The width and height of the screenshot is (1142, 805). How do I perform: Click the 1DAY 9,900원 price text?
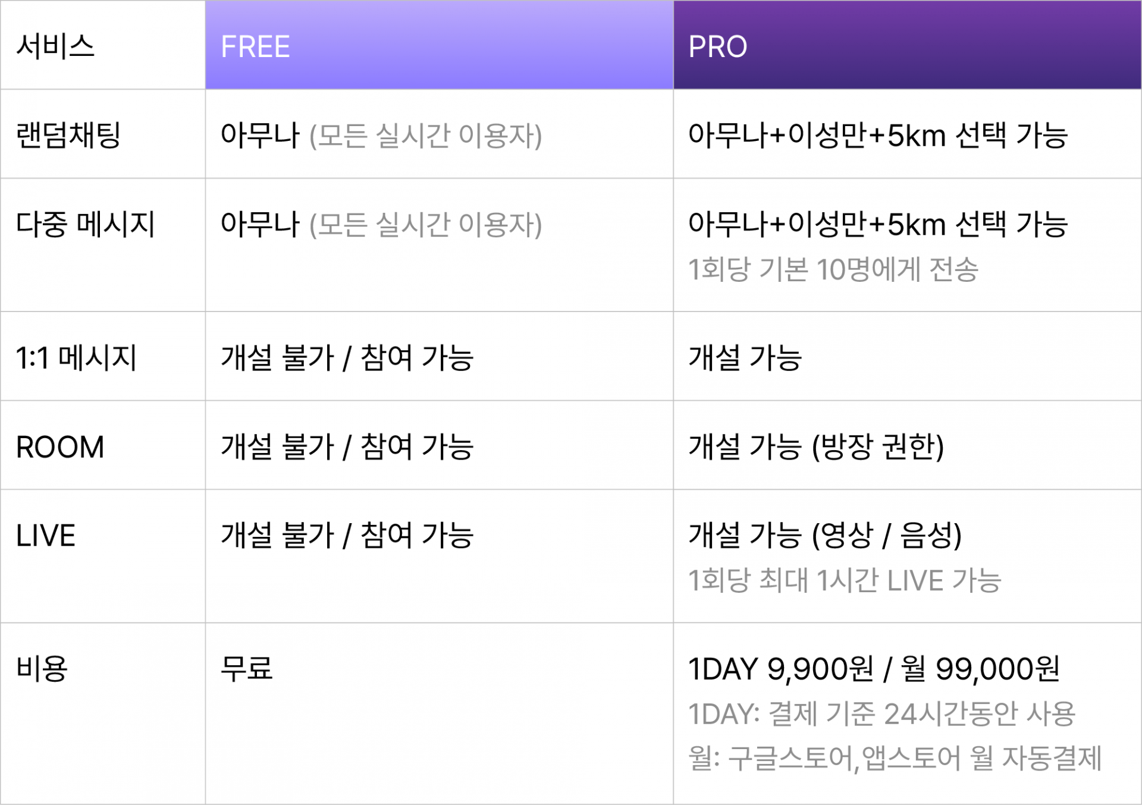coord(781,669)
